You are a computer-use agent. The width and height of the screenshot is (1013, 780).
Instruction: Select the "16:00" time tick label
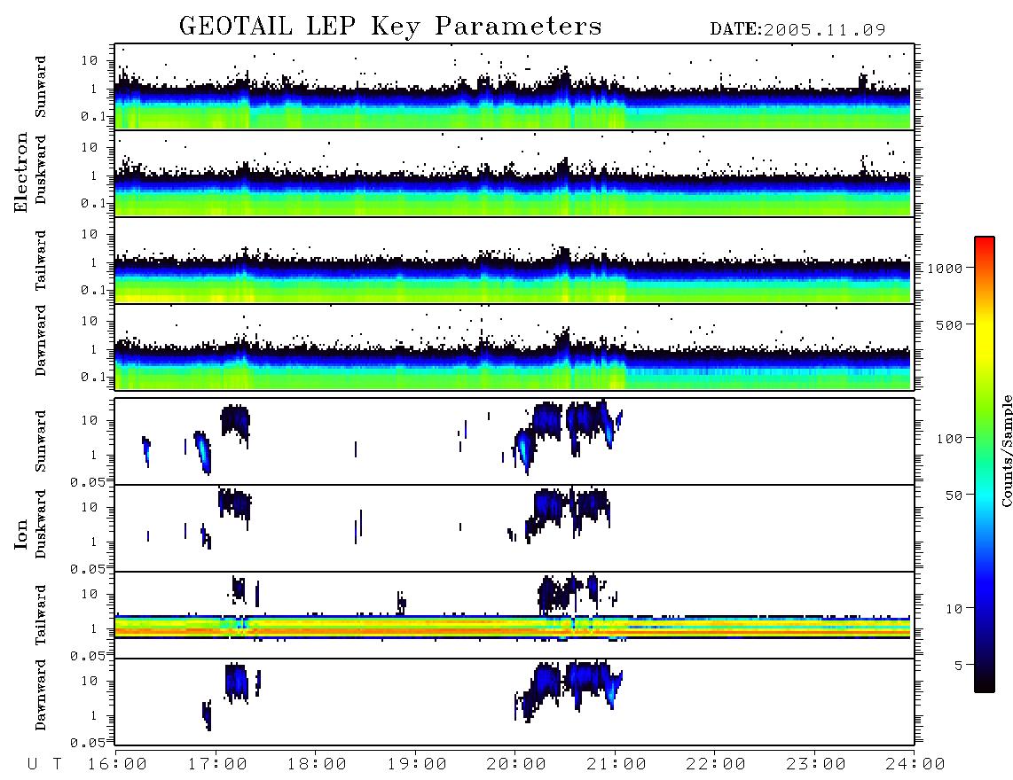coord(117,765)
